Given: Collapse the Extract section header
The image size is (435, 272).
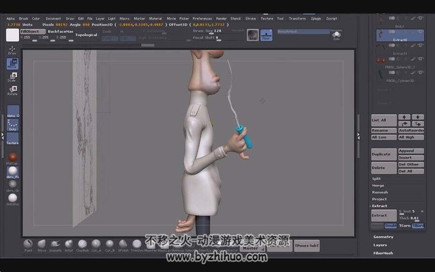Looking at the screenshot, I should pos(379,206).
